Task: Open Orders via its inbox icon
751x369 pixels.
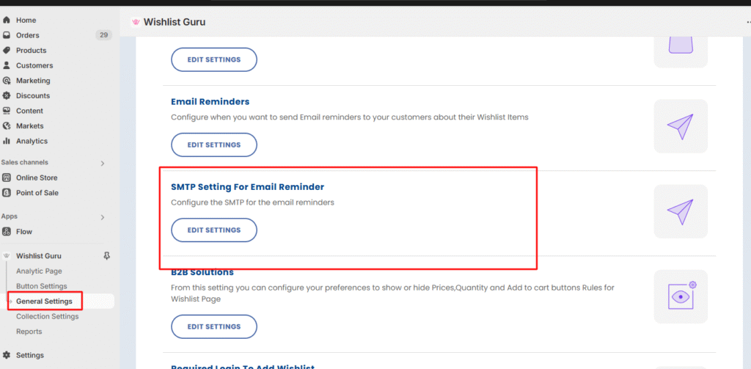Action: point(7,35)
